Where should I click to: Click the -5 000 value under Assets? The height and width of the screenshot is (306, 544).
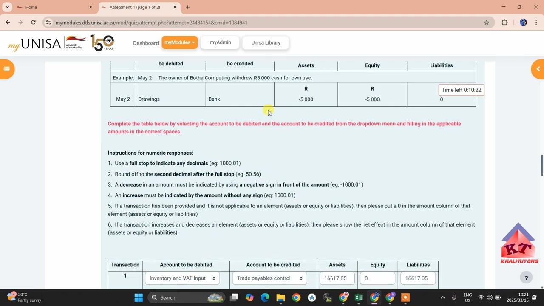coord(306,99)
